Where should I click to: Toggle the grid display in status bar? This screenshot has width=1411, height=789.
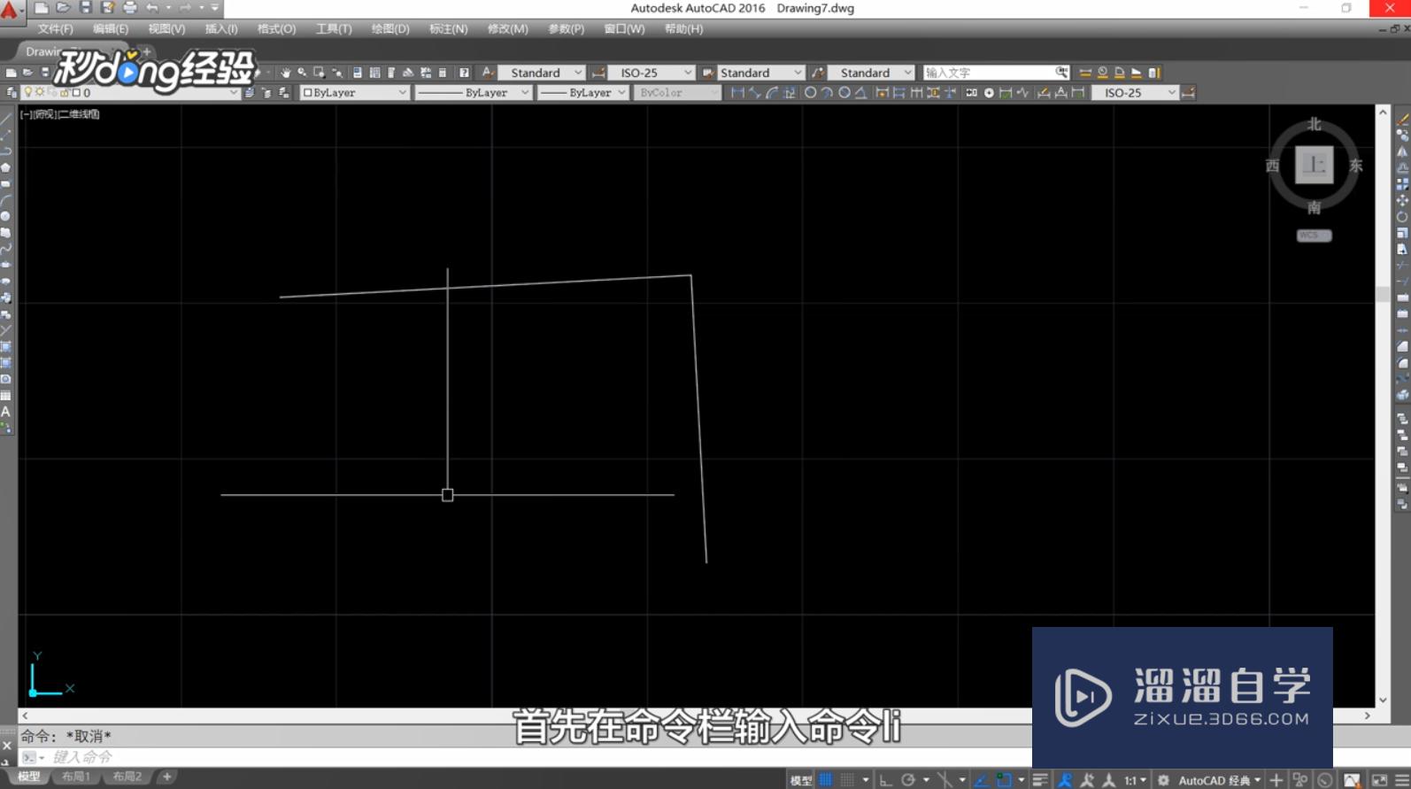point(826,780)
